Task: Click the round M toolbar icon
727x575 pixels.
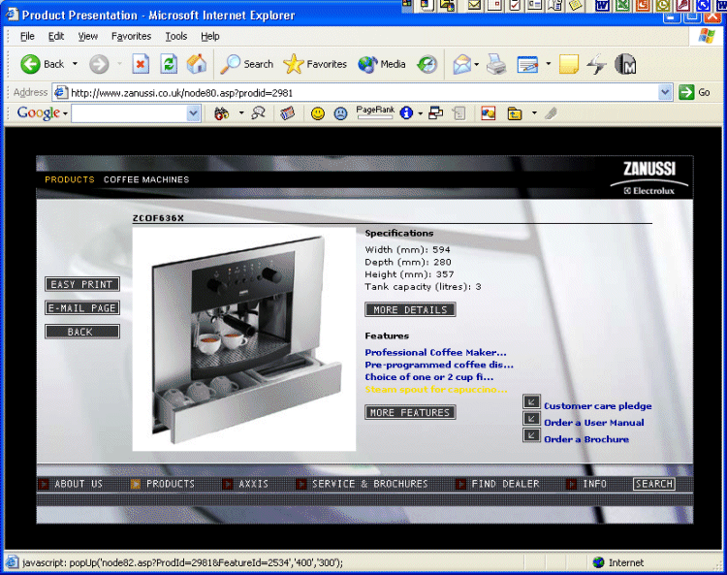Action: 625,64
